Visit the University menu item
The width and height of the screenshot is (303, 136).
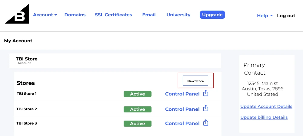click(178, 15)
